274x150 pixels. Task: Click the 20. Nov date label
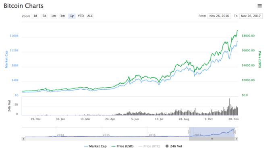tap(233, 119)
